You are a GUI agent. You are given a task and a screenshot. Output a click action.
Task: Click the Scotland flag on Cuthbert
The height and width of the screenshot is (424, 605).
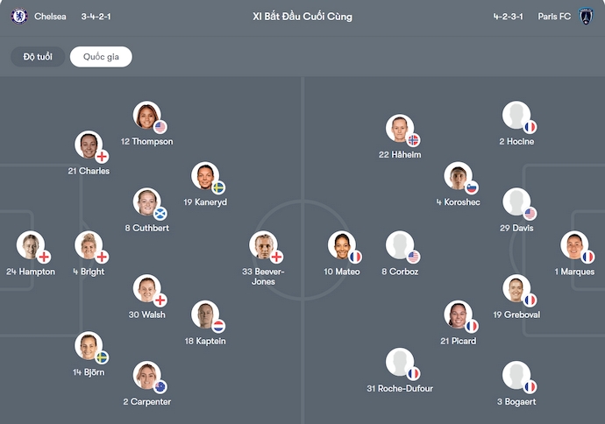(x=160, y=214)
